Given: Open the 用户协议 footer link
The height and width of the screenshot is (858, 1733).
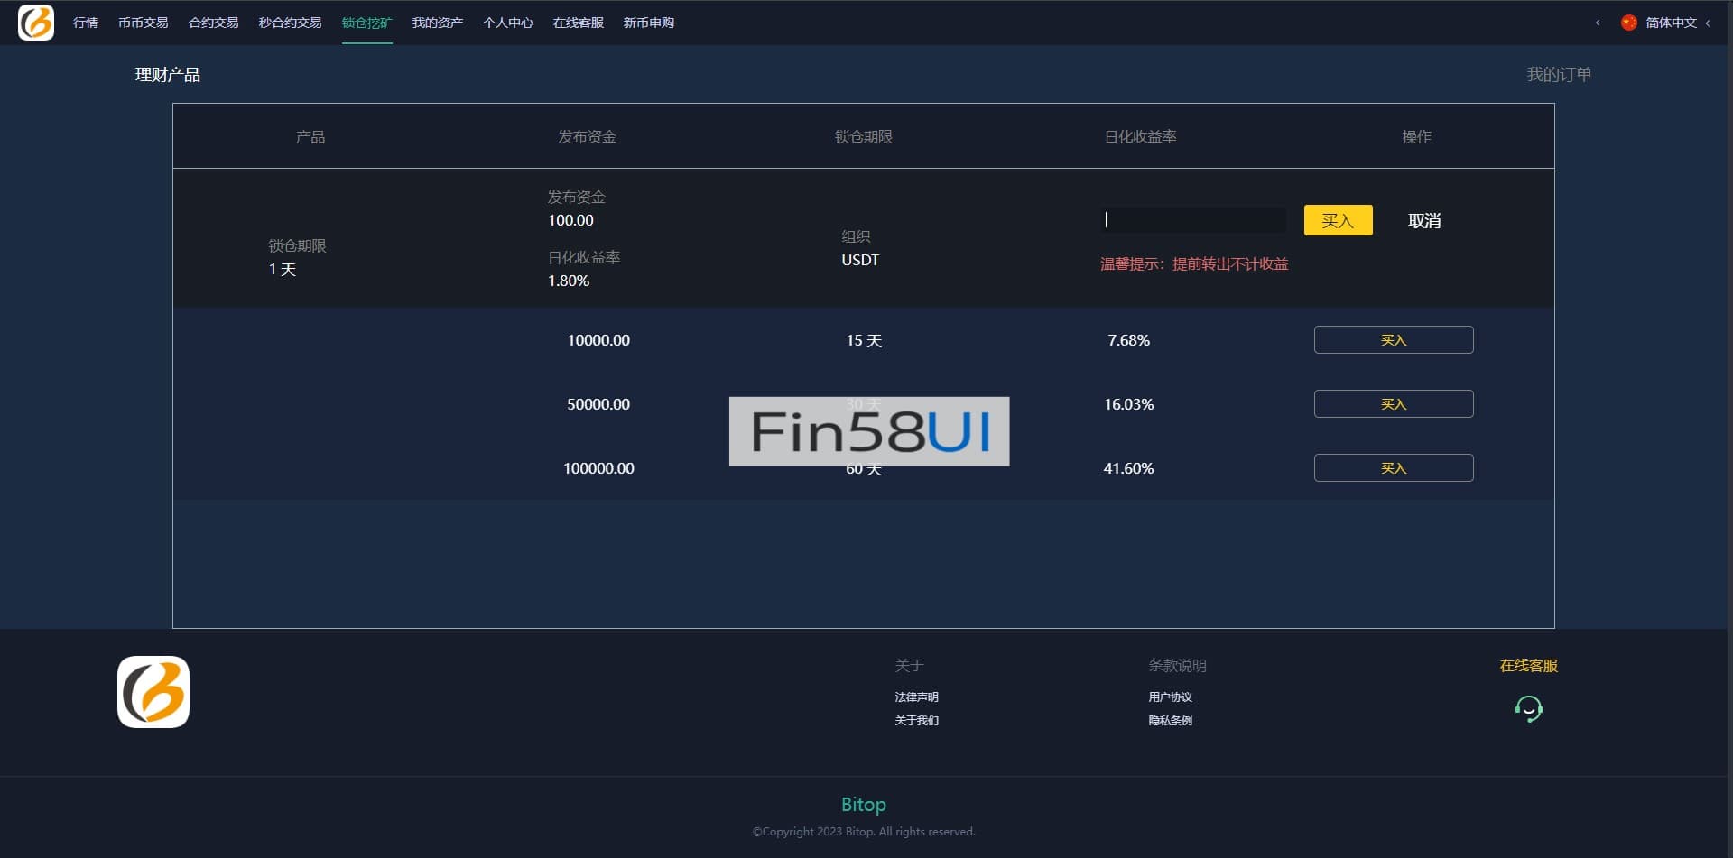Looking at the screenshot, I should coord(1170,697).
